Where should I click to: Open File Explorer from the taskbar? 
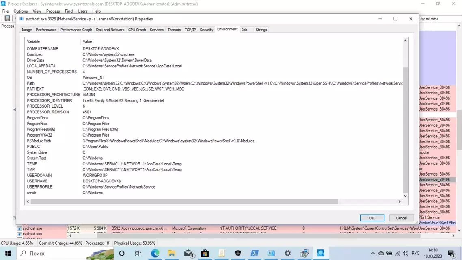click(x=171, y=253)
